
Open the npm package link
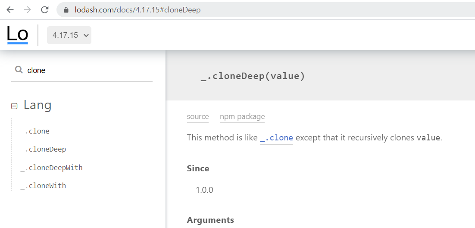[x=242, y=117]
